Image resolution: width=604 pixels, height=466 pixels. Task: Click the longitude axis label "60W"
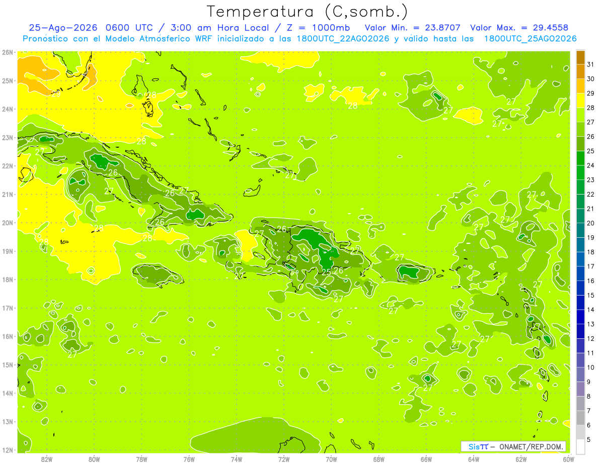coord(568,459)
